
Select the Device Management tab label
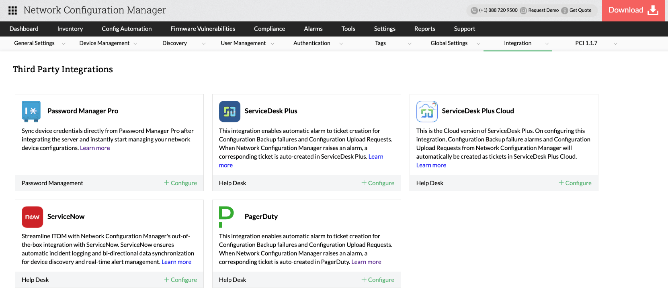coord(105,43)
